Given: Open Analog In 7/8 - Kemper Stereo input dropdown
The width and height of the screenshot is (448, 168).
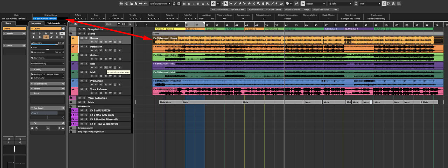Looking at the screenshot, I should [x=48, y=74].
